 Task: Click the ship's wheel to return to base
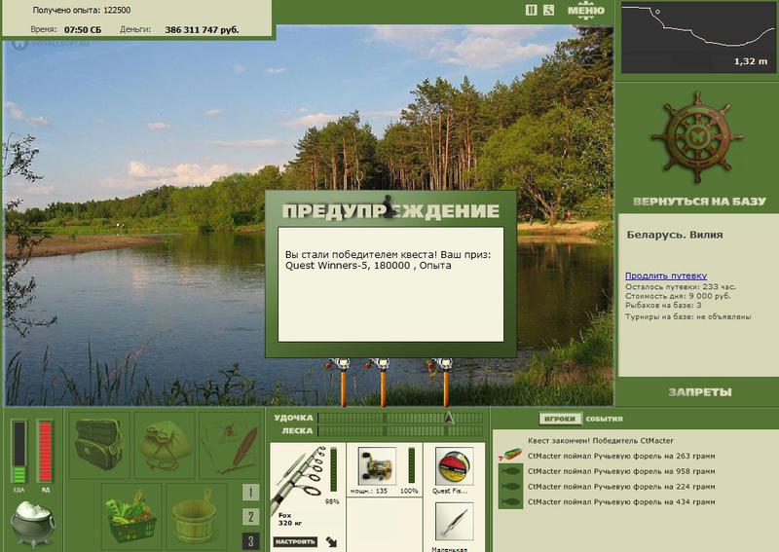tap(697, 137)
